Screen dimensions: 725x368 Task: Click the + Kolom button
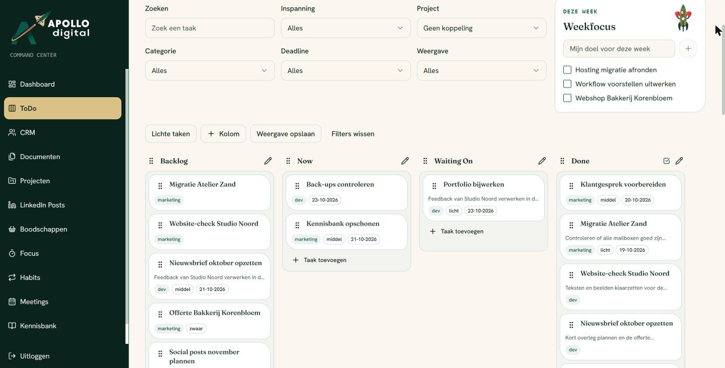point(223,134)
